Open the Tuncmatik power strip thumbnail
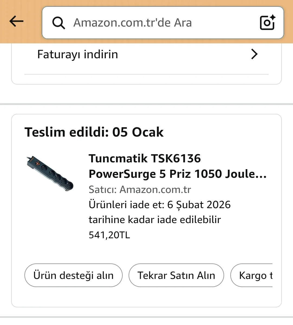The image size is (293, 325). (x=50, y=173)
